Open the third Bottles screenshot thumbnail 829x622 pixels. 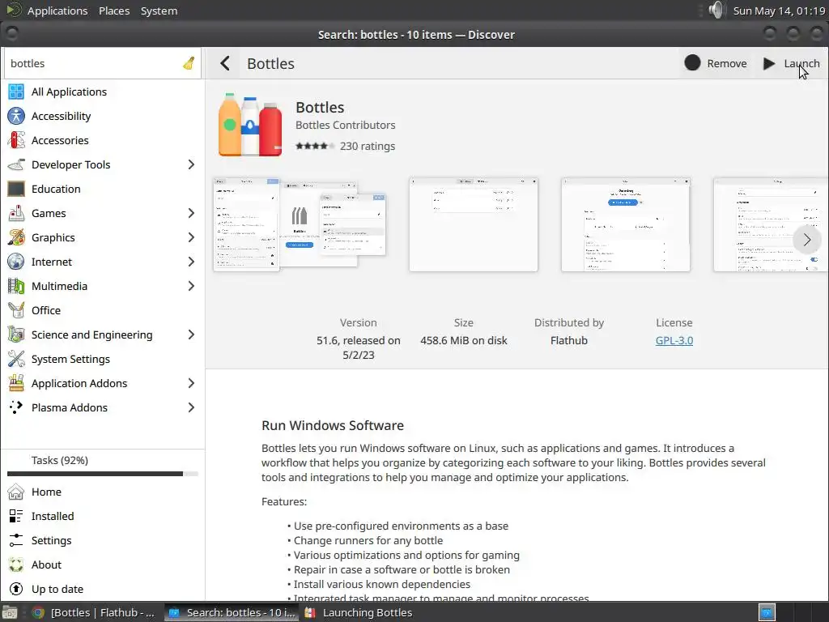(626, 225)
